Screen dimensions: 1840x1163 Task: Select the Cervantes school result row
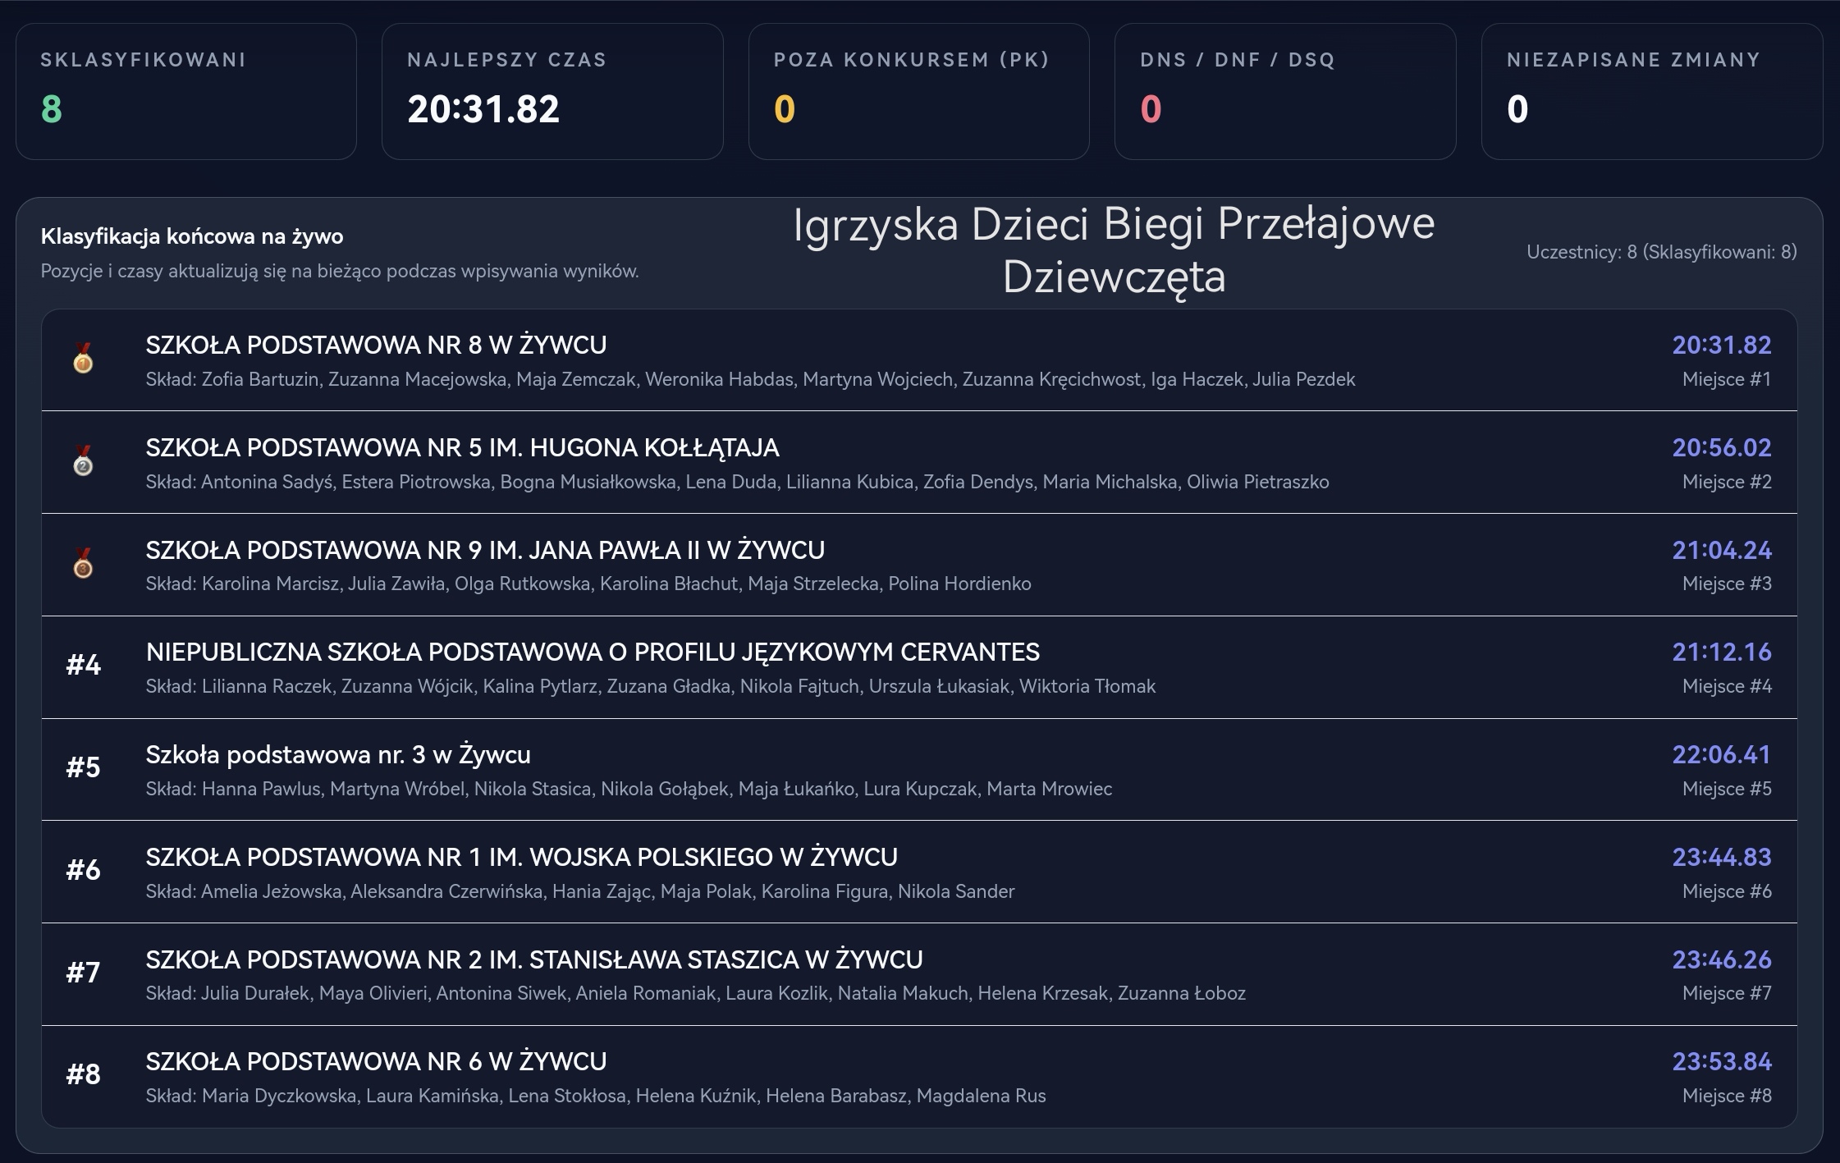[919, 667]
